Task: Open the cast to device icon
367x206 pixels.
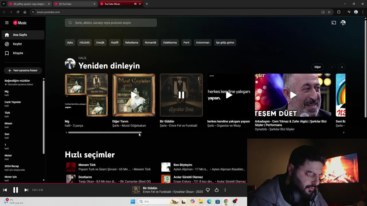Action: (x=334, y=23)
